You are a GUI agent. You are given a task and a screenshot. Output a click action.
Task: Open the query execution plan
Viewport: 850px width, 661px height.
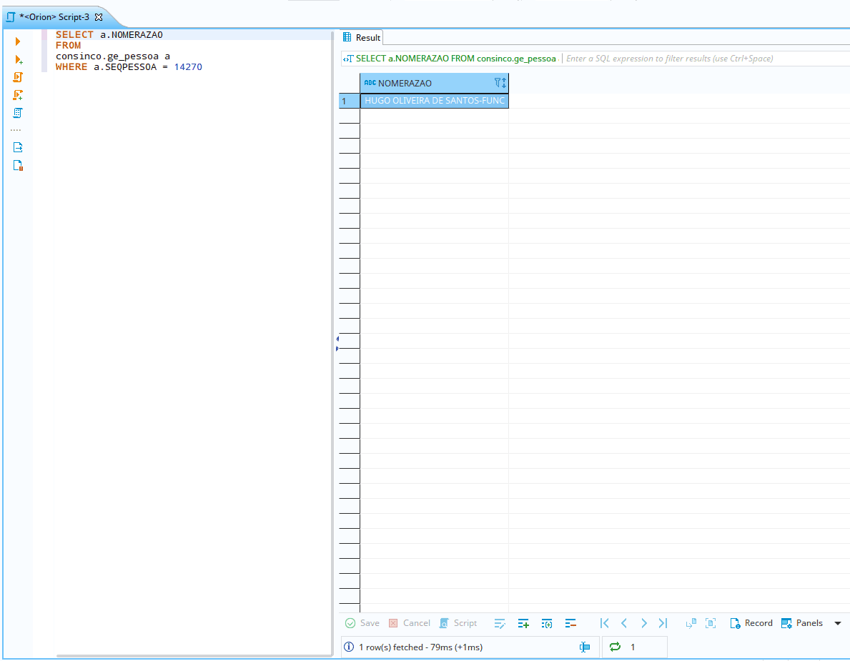click(x=18, y=112)
